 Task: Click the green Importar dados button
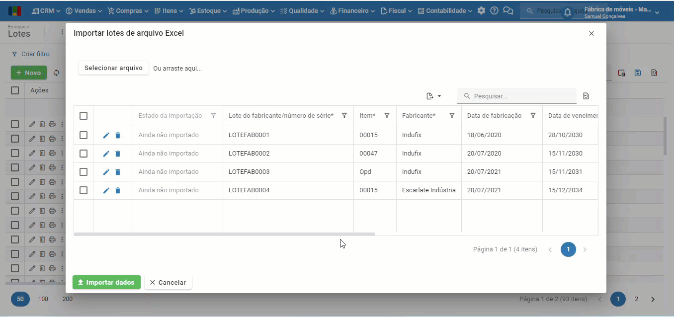pos(106,282)
